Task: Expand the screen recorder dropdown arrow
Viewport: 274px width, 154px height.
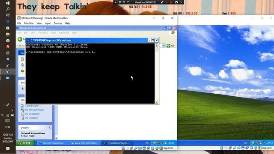Action: pyautogui.click(x=116, y=2)
